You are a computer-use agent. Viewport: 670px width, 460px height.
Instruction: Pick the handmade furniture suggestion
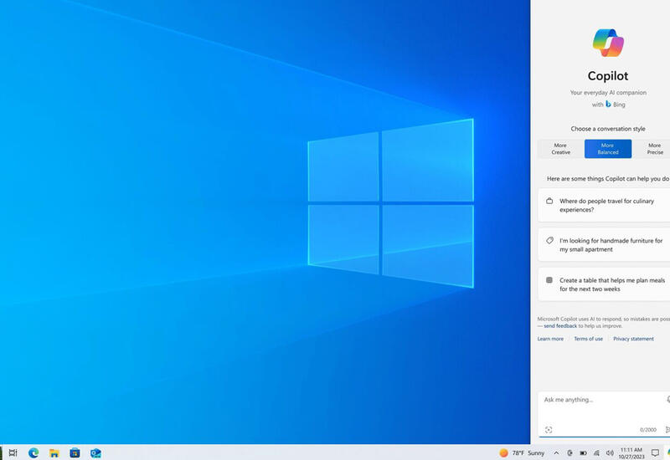[x=604, y=245]
